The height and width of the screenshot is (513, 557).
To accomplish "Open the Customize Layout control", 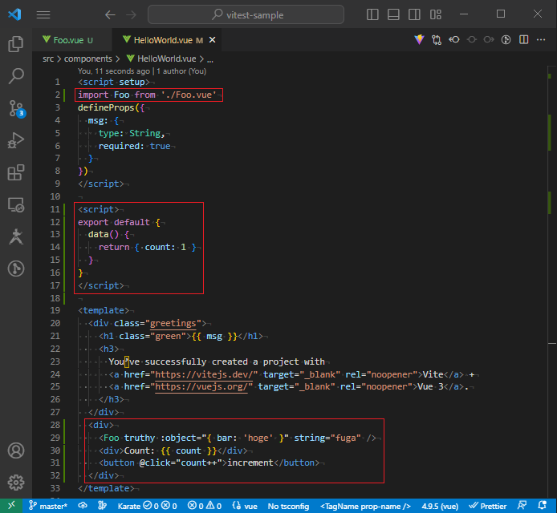I will point(435,14).
